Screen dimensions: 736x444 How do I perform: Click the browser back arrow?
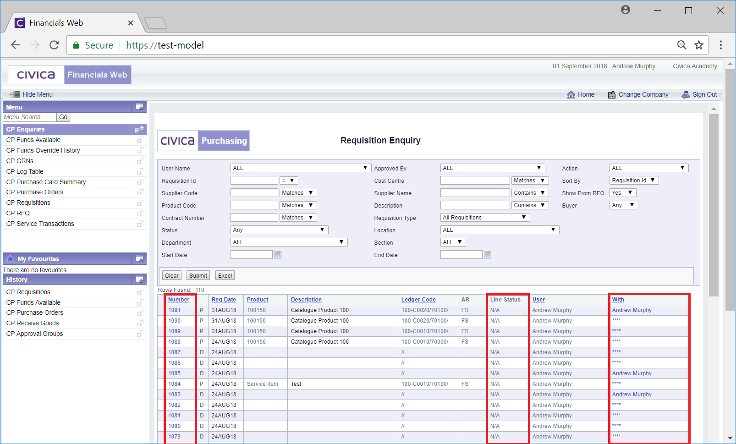click(16, 45)
